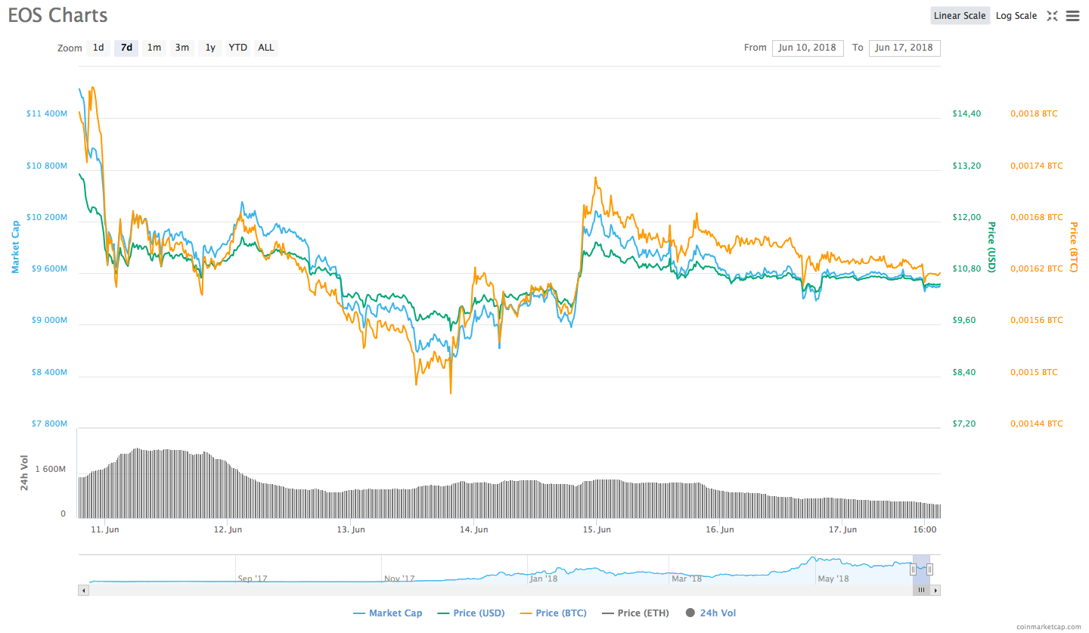Click Sep '17 in the navigator

click(x=253, y=579)
